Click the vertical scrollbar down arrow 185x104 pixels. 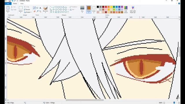(x=179, y=98)
